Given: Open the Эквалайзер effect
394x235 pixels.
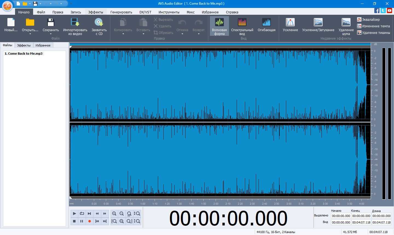Looking at the screenshot, I should coord(368,19).
